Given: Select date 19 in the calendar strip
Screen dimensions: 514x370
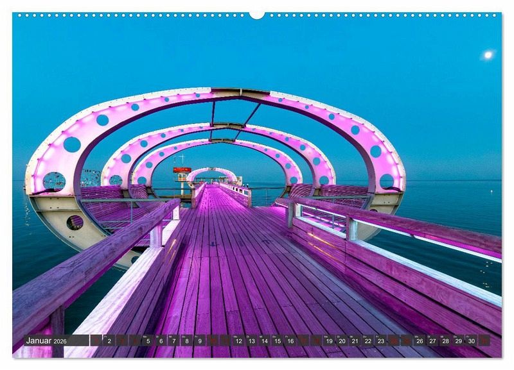Looking at the screenshot, I should [x=329, y=341].
